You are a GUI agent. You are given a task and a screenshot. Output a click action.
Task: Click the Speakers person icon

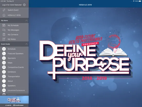click(4, 86)
